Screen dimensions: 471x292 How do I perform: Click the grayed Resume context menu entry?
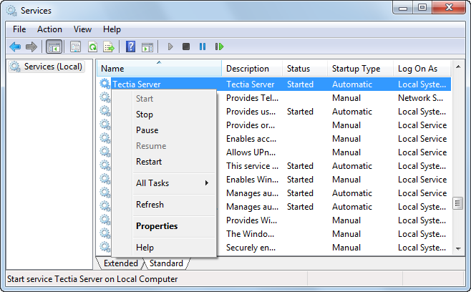point(164,146)
